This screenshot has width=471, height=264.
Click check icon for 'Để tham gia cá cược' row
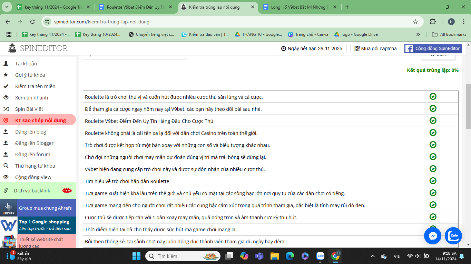tap(433, 108)
